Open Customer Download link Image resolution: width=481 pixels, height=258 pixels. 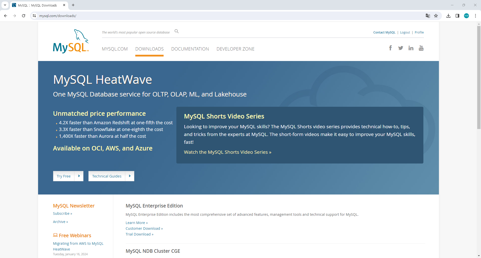pos(144,228)
